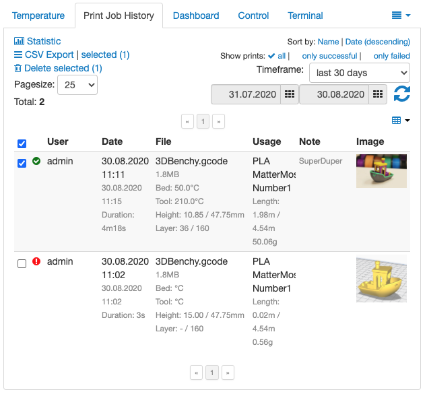Show only failed prints
The width and height of the screenshot is (427, 394).
tap(391, 56)
